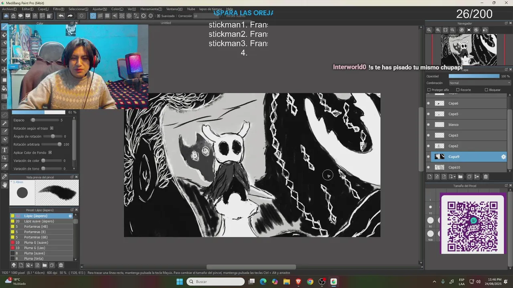
Task: Click the Windows Start button on taskbar
Action: pyautogui.click(x=180, y=282)
